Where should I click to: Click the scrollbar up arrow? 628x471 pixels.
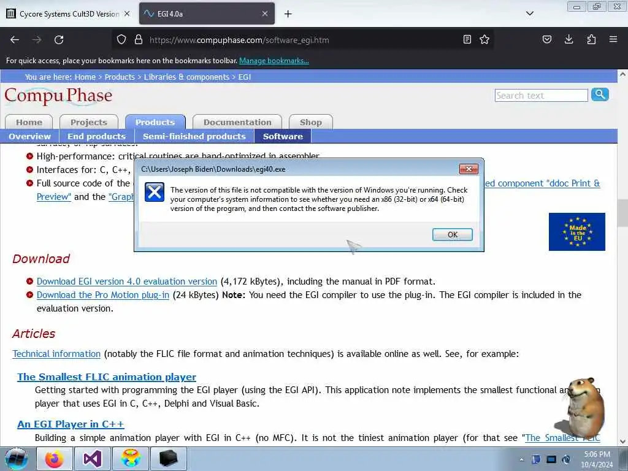[x=622, y=74]
